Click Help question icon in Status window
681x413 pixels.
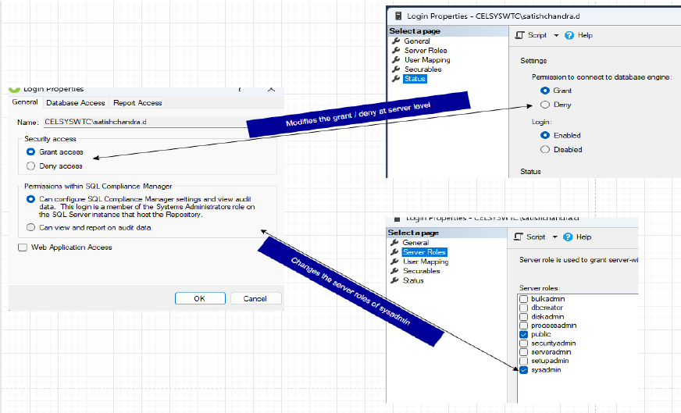pos(569,35)
